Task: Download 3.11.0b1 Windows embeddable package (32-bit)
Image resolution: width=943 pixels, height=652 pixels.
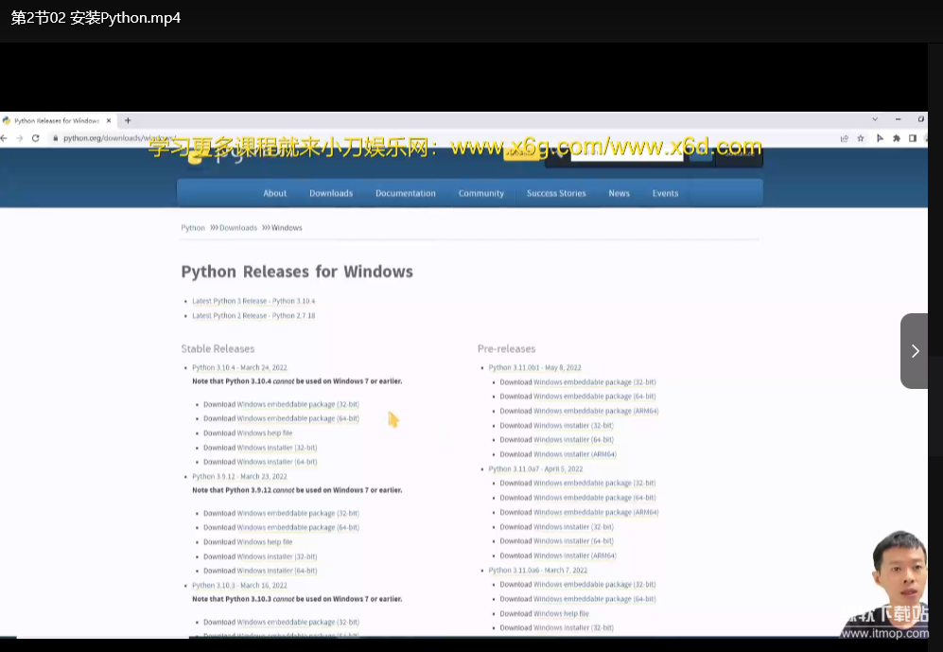Action: [x=594, y=382]
